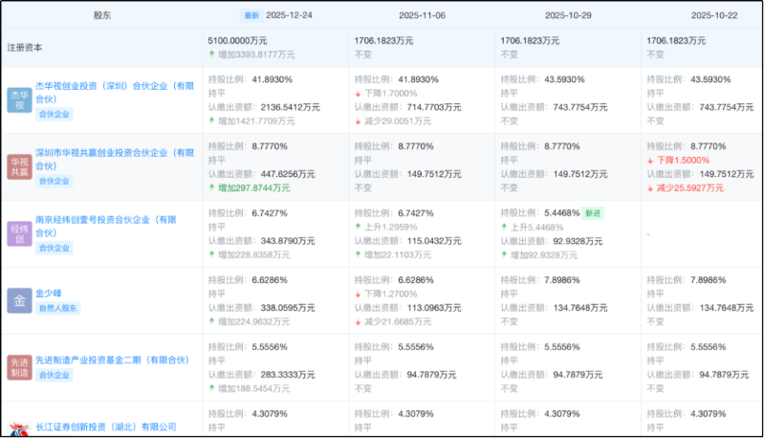
Task: Click 合伙企业 tag under 先进制造产业投资基金二期
Action: (x=54, y=376)
